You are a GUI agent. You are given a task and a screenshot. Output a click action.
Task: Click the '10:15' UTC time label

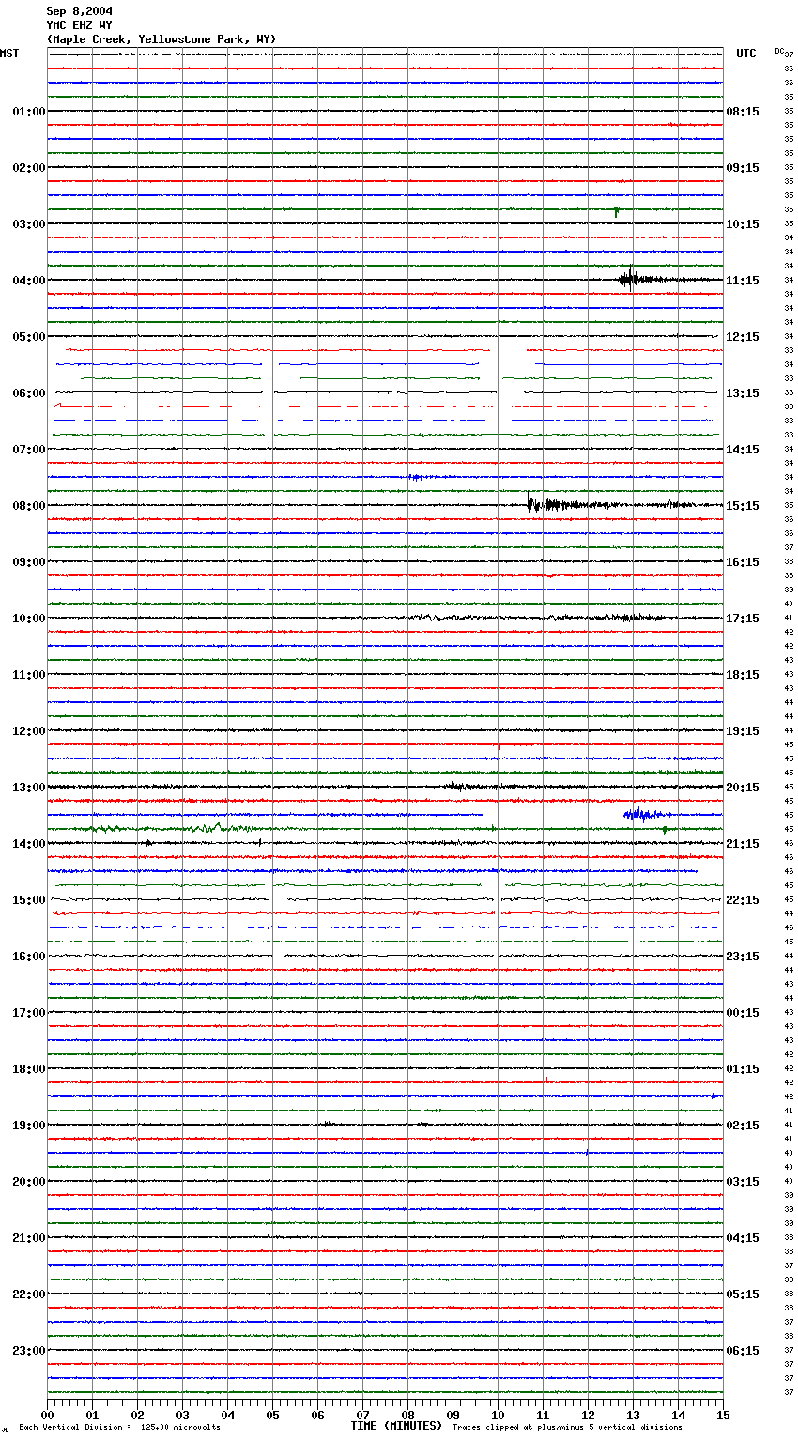coord(743,224)
